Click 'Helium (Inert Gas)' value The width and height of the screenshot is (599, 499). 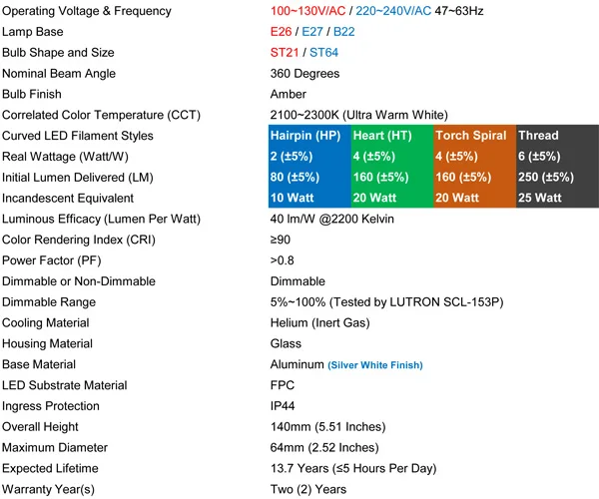320,323
